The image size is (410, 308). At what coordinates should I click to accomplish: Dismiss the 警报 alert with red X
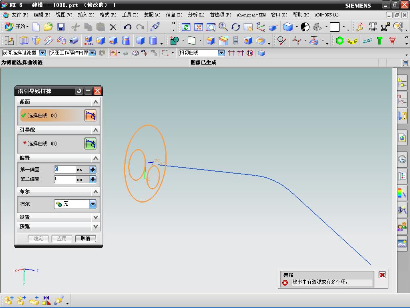click(382, 275)
